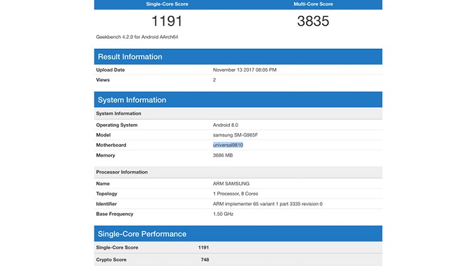This screenshot has width=475, height=266.
Task: Click the views count value 2
Action: [x=214, y=80]
